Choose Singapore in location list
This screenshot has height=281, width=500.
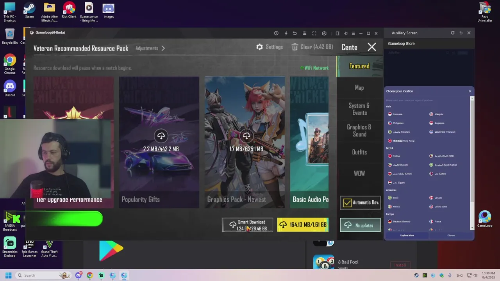tap(437, 123)
